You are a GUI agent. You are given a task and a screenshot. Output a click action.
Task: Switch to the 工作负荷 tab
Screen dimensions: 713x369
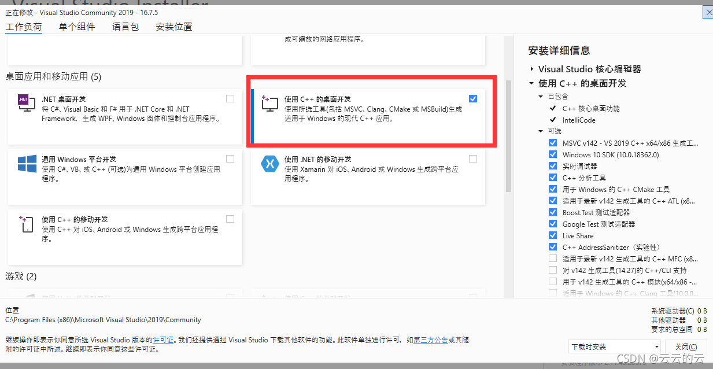24,27
